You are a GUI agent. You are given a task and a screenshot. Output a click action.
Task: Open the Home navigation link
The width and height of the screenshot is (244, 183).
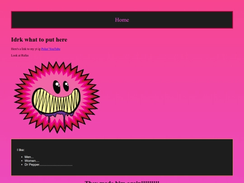pyautogui.click(x=122, y=20)
